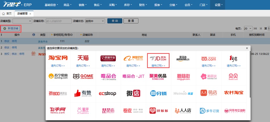This screenshot has width=270, height=122.
Task: Select the 蜜芽 store logo
Action: click(83, 111)
